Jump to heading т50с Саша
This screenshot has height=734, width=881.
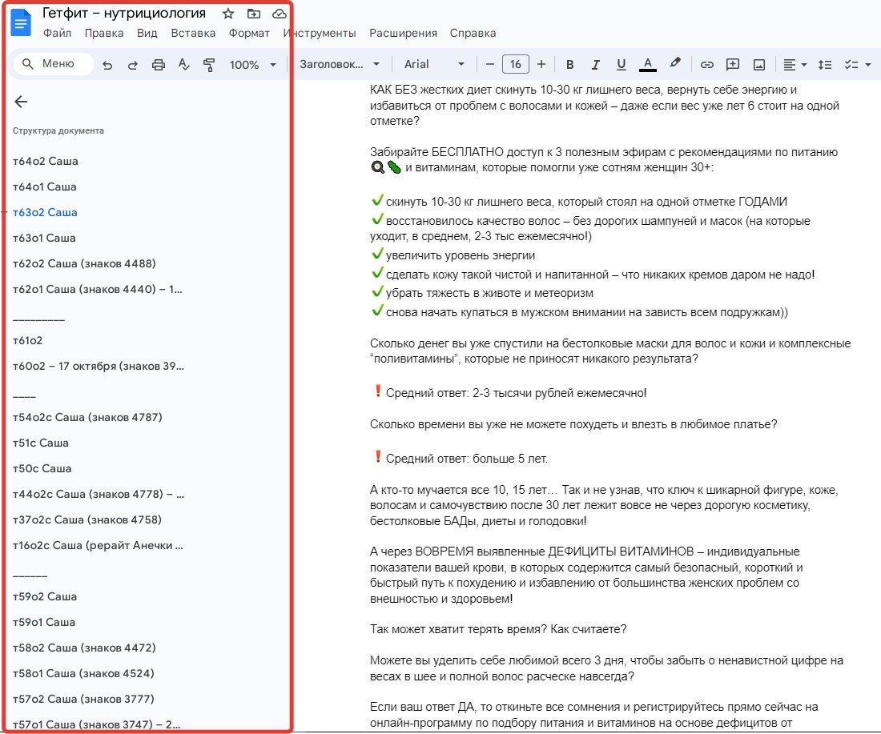click(x=42, y=468)
